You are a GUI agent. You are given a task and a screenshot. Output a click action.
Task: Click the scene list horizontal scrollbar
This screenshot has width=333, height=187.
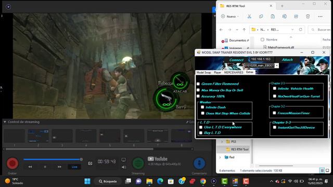click(80, 149)
